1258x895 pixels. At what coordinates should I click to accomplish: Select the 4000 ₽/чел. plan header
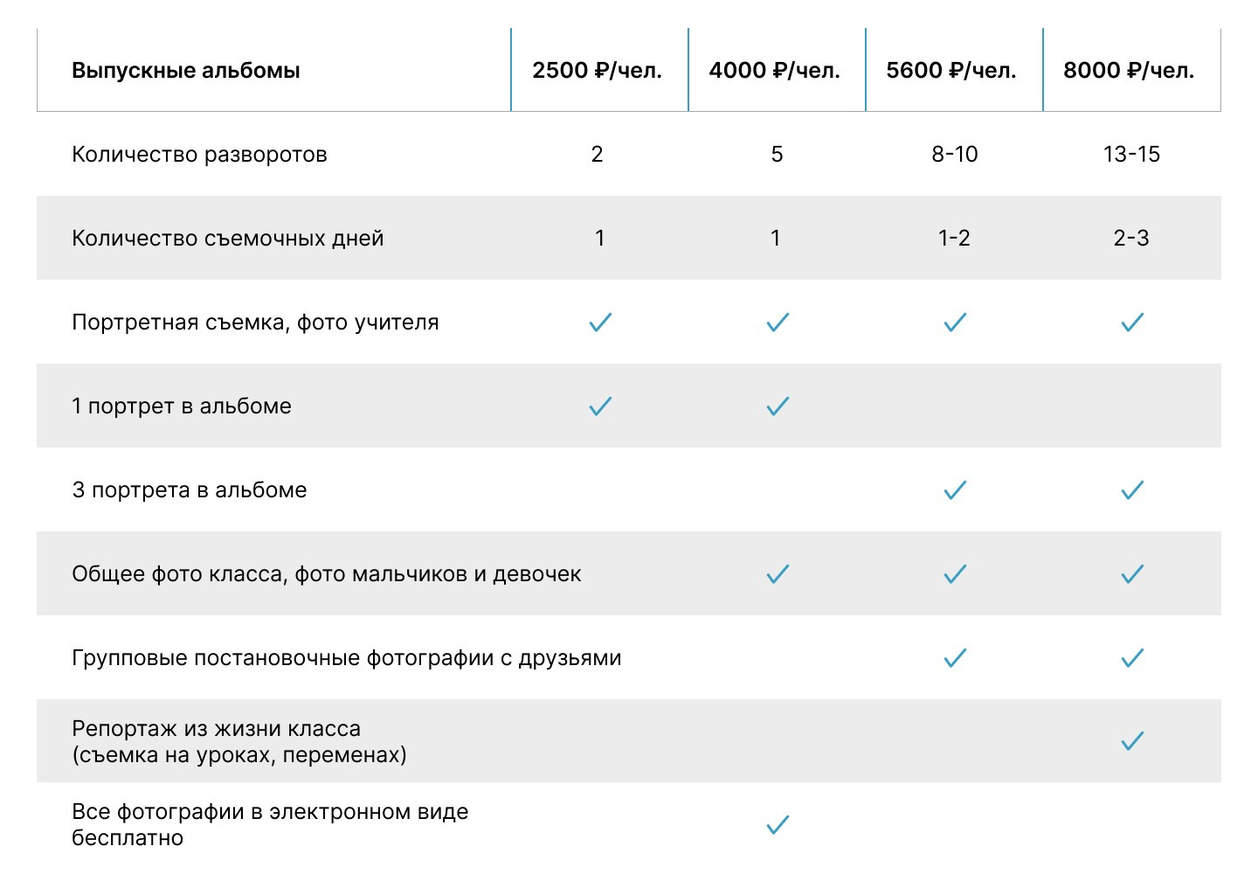pos(775,70)
